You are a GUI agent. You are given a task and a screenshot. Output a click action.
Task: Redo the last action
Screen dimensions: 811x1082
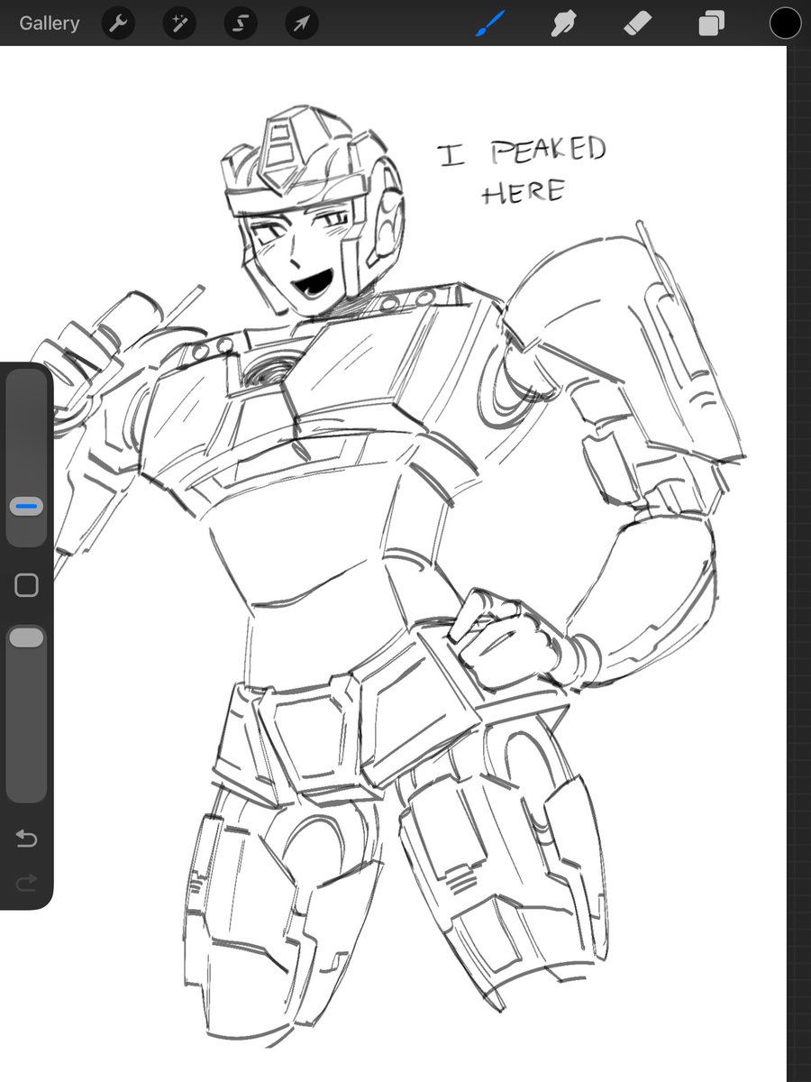pos(26,883)
